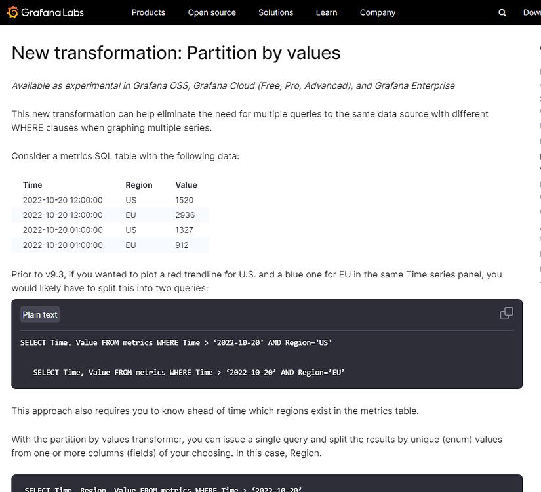Click the US row with value 1327
541x492 pixels.
[111, 230]
